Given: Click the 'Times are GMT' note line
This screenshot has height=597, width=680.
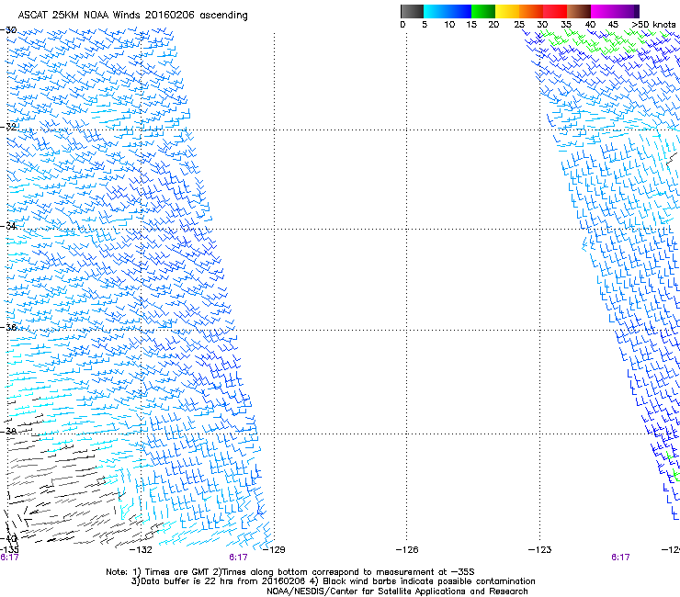Looking at the screenshot, I should [289, 572].
